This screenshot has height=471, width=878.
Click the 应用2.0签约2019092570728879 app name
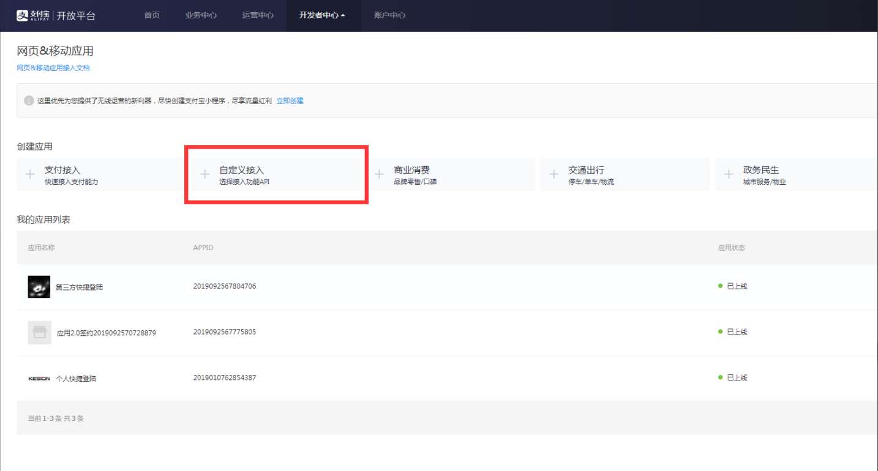pos(107,333)
